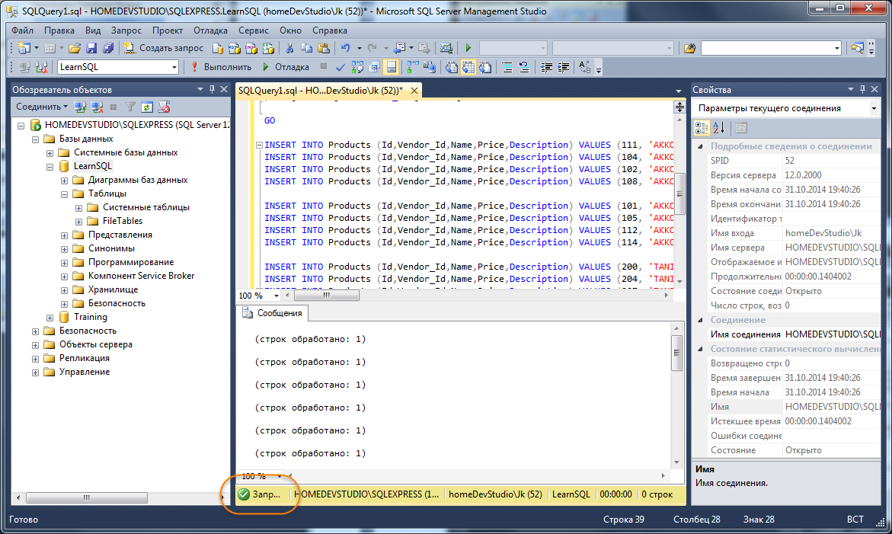
Task: Close the SQLQuery1.sql tab
Action: [x=414, y=91]
